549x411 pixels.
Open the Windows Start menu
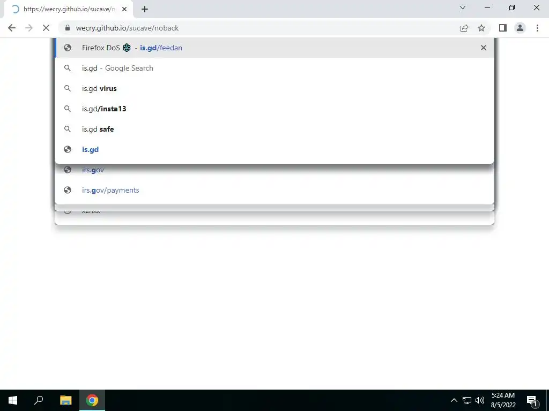pos(13,400)
